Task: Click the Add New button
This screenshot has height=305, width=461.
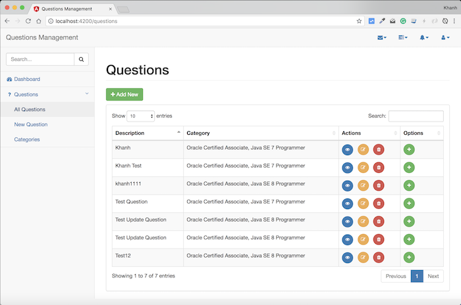Action: coord(124,95)
